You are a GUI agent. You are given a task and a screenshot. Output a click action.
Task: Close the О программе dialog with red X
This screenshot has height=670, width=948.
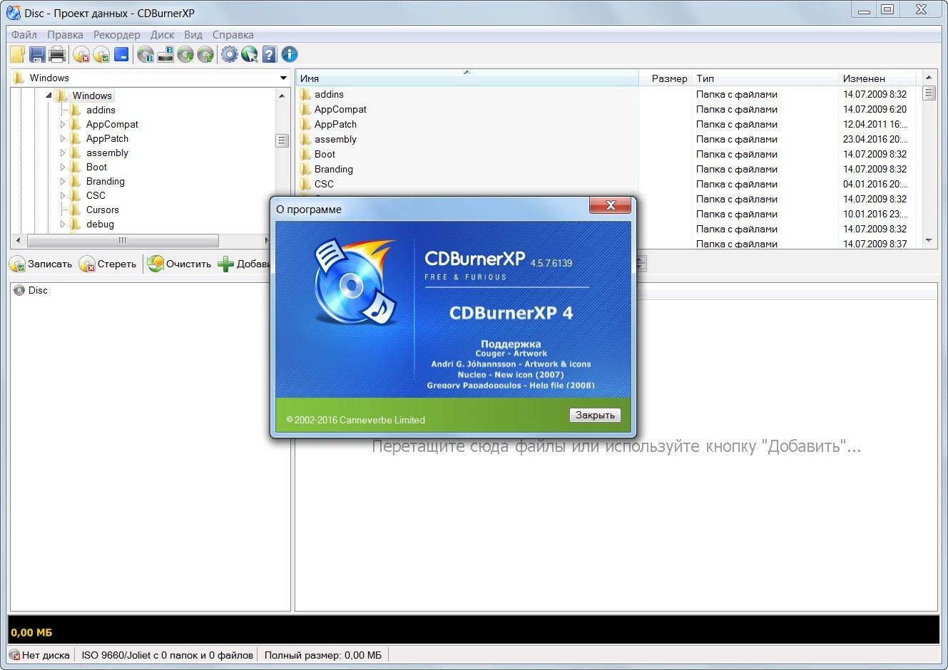coord(611,205)
